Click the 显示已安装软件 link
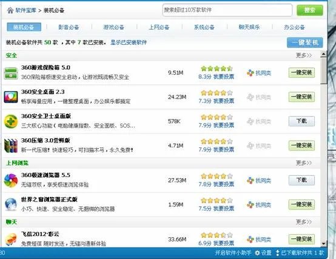Viewport: 336px width, 259px height. (x=129, y=42)
